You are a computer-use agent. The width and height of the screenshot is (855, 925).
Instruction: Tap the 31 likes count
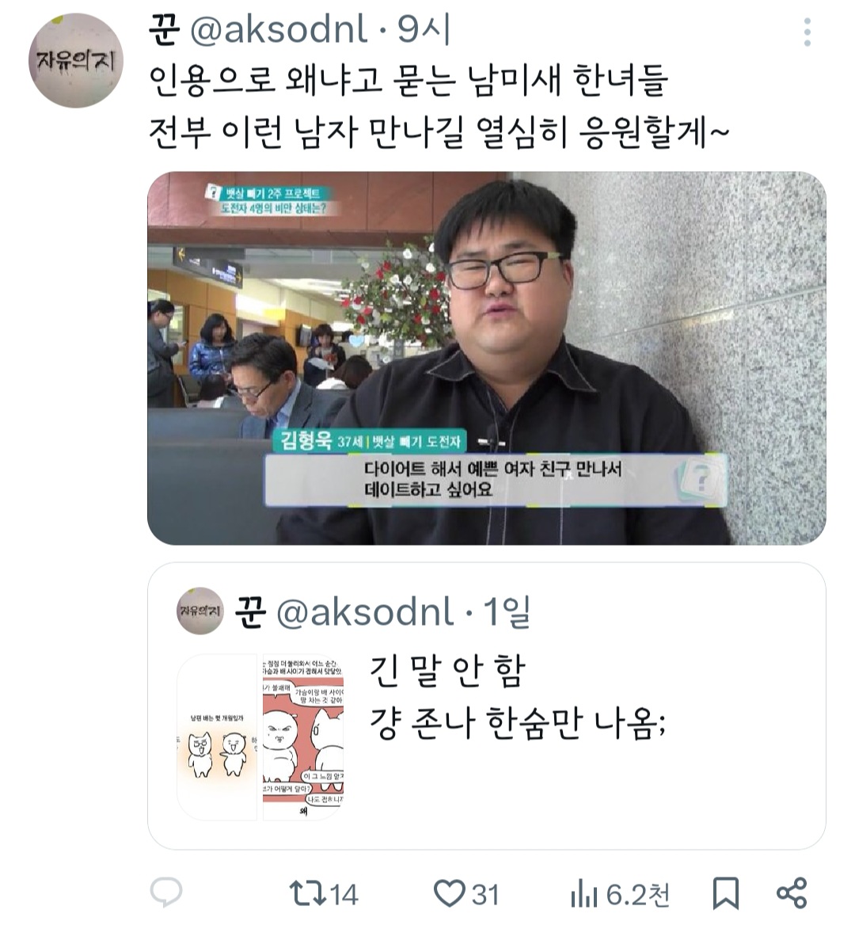(485, 894)
